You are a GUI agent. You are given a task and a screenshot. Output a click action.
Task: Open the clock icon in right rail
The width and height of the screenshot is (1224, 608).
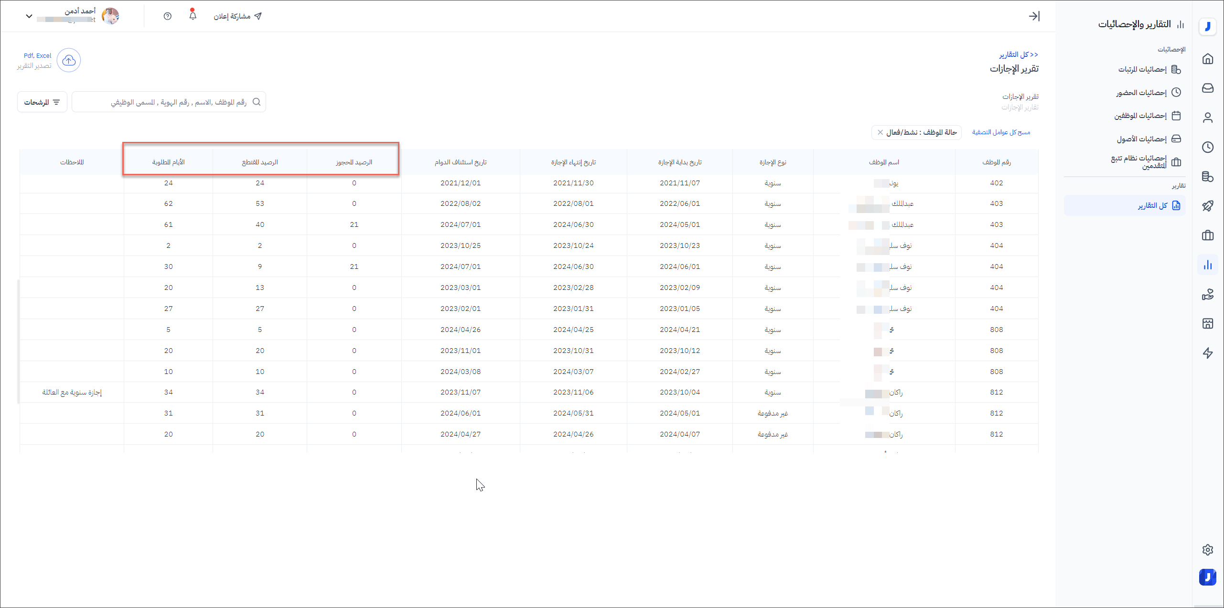pos(1207,147)
